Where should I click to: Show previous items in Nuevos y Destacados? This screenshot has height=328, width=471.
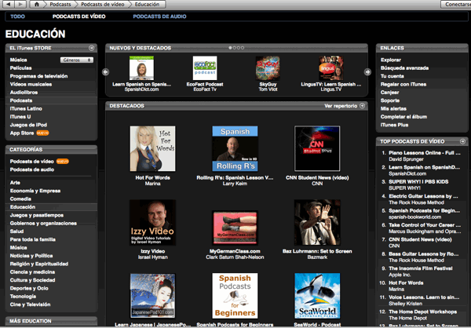click(105, 72)
